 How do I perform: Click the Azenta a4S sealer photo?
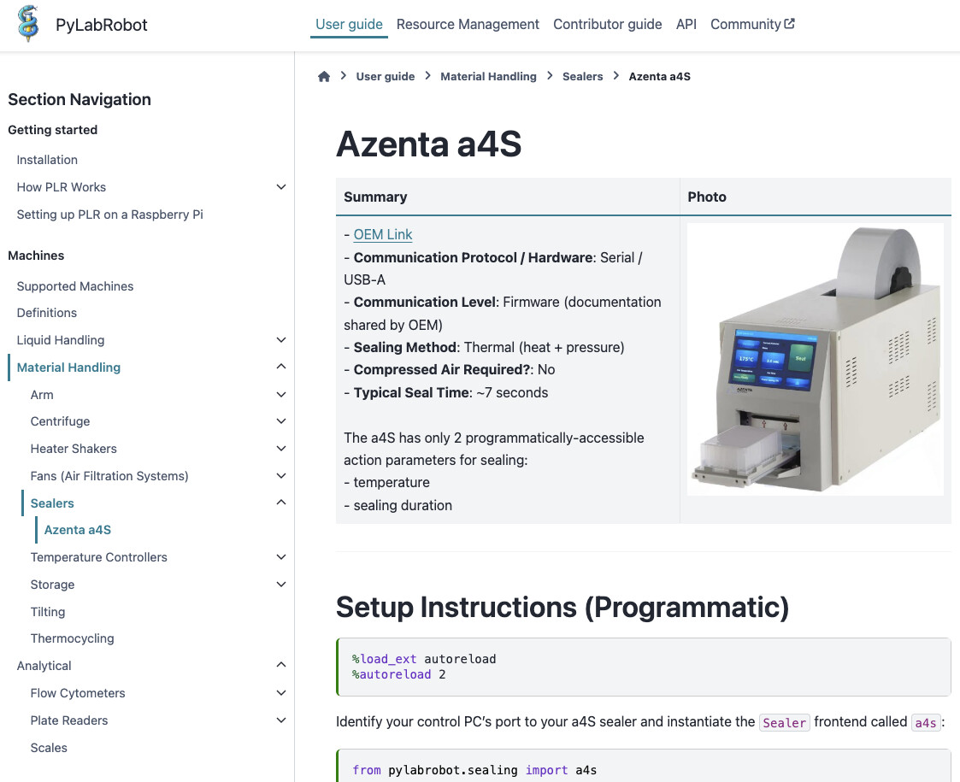point(815,359)
